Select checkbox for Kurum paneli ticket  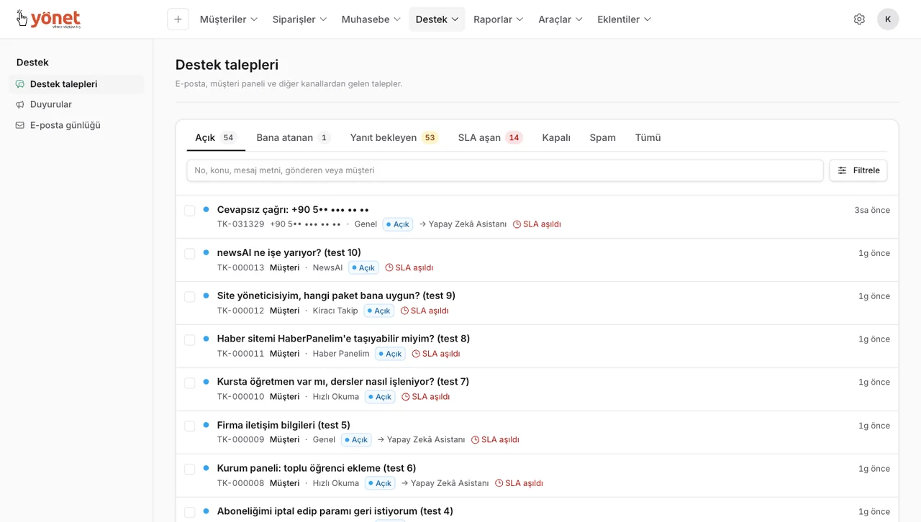coord(190,470)
